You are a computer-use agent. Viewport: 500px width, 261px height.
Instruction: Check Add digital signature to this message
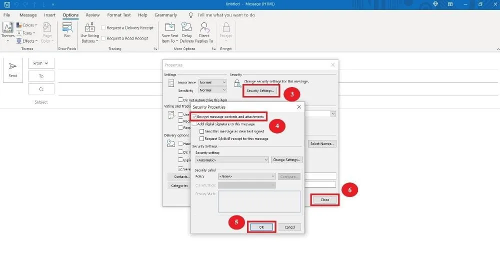point(194,124)
